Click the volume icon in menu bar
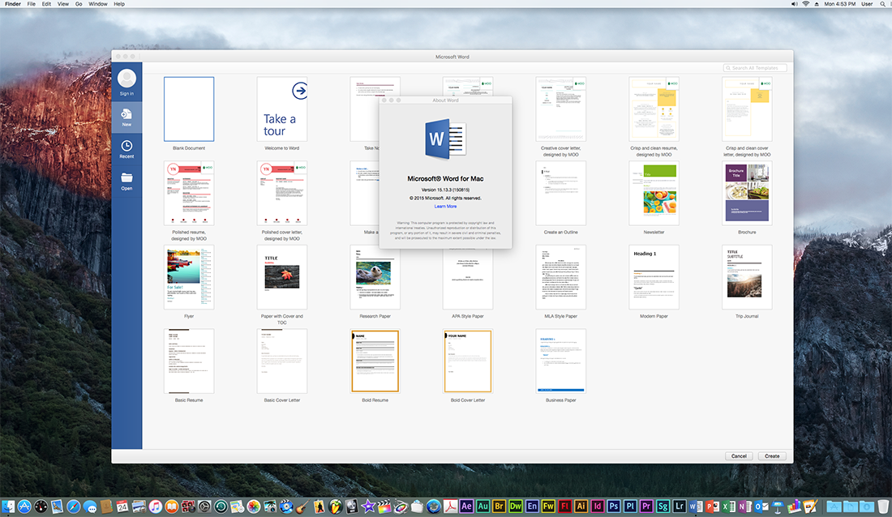 794,4
